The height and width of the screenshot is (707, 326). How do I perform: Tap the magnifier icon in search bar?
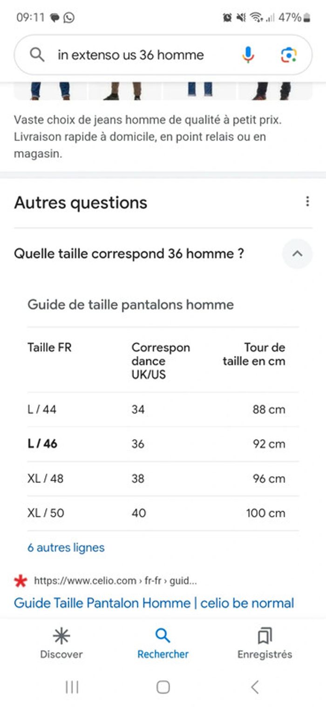[37, 55]
